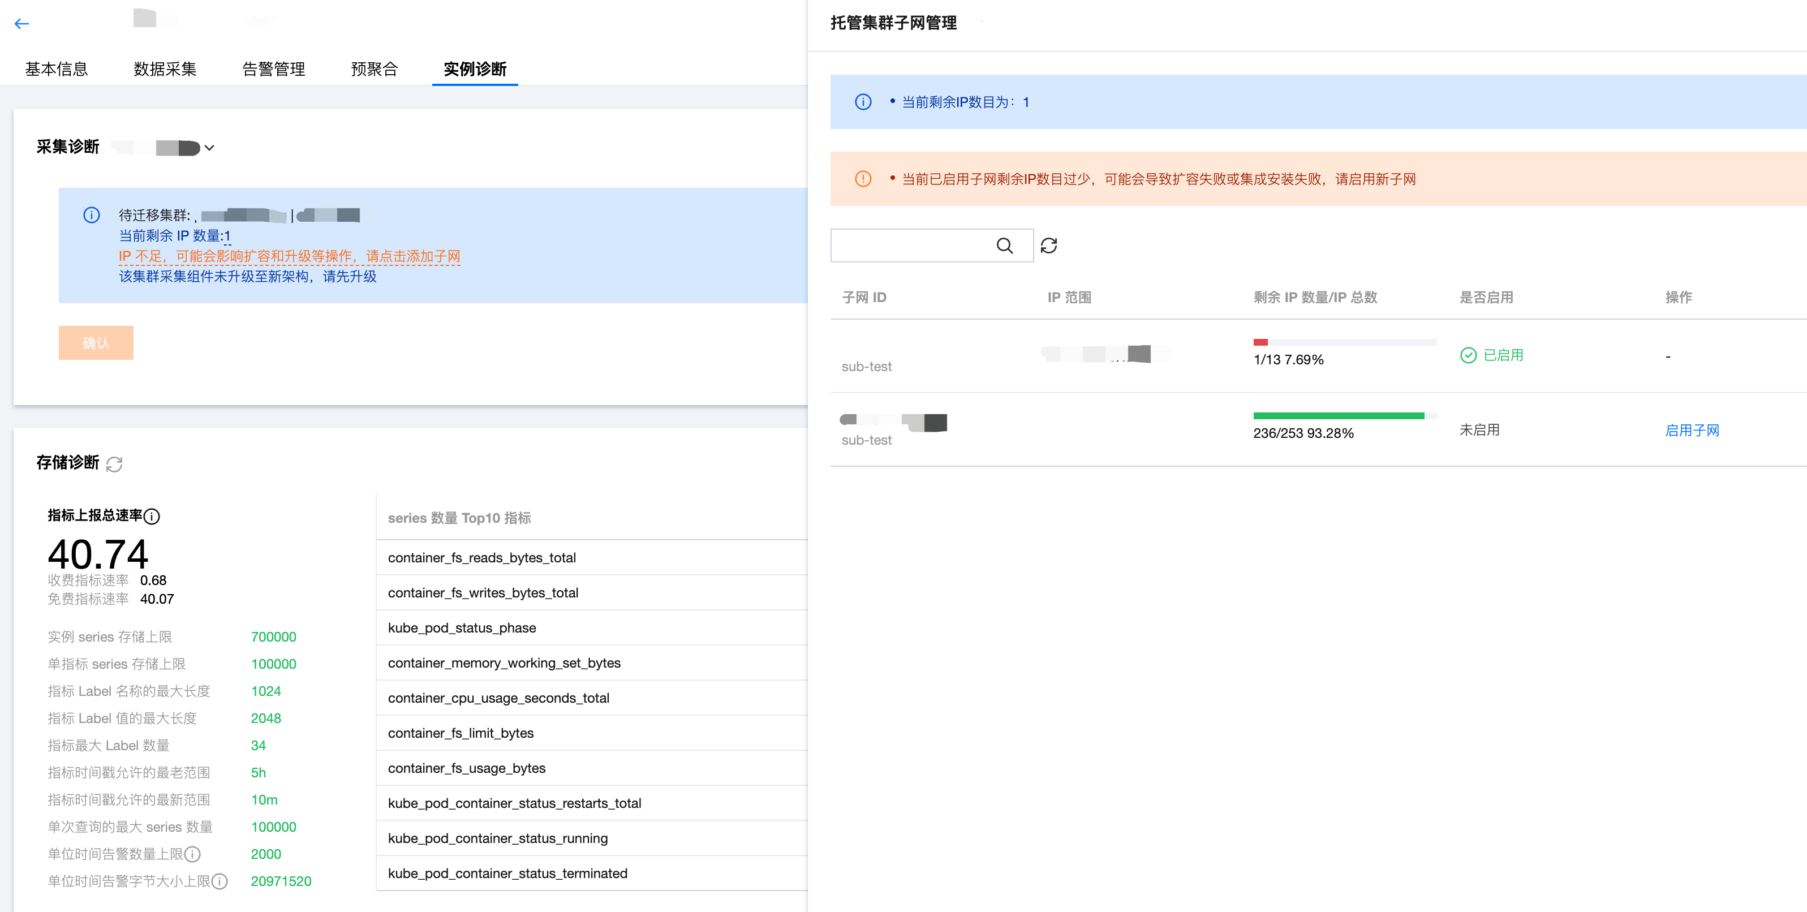
Task: Click info icon beside 单位时间告警数量上限
Action: 193,854
